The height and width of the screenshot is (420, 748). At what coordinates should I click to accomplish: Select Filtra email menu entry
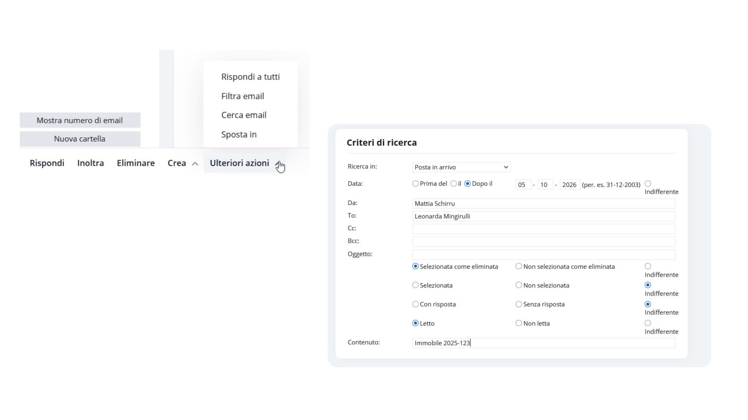(243, 96)
